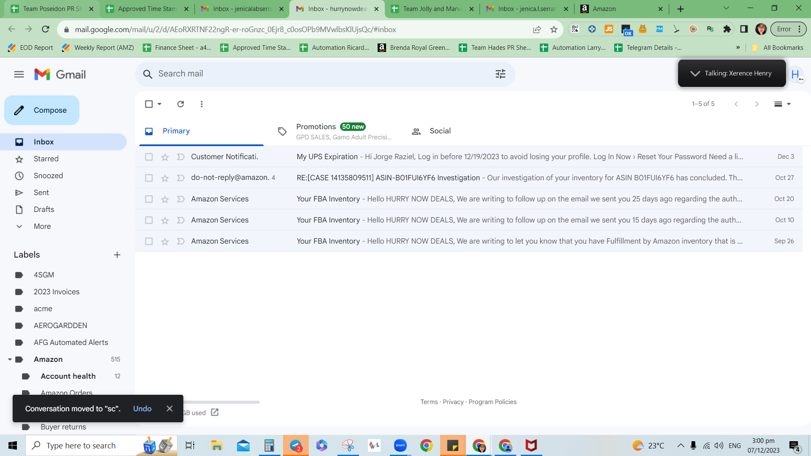811x456 pixels.
Task: Go to older emails page arrow
Action: 757,104
